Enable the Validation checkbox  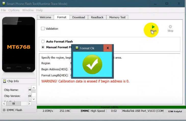[43, 29]
